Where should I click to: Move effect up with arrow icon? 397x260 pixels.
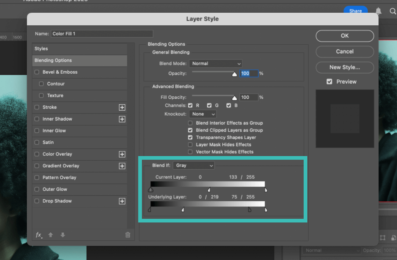(51, 235)
